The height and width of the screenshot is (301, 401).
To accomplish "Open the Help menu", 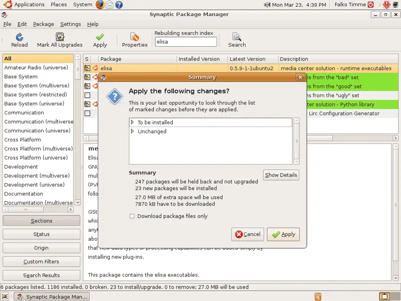I will pyautogui.click(x=93, y=24).
